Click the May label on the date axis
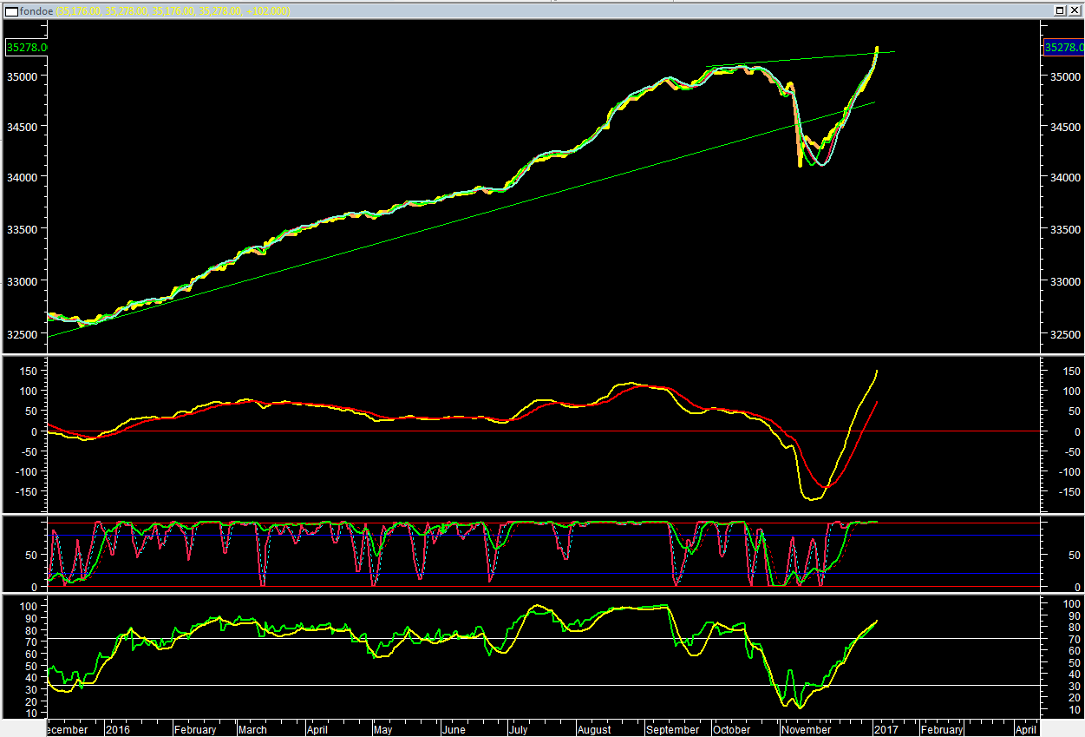The image size is (1085, 737). tap(383, 730)
